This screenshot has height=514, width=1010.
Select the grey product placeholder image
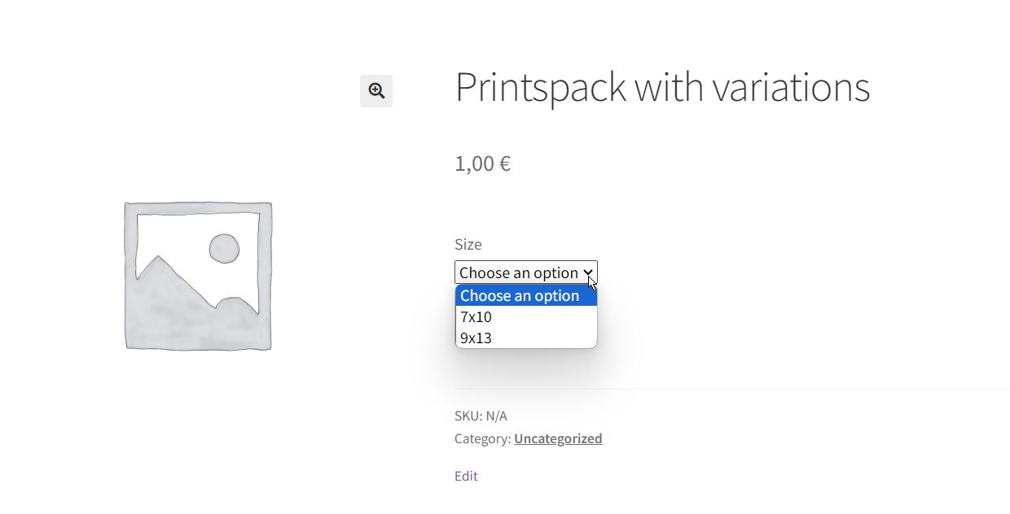point(198,276)
